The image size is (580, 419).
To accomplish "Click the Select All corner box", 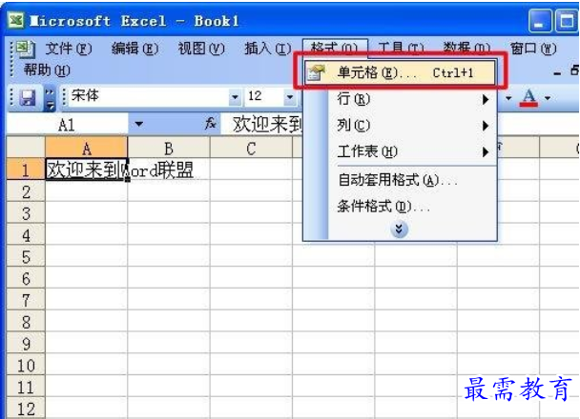I will pyautogui.click(x=26, y=148).
